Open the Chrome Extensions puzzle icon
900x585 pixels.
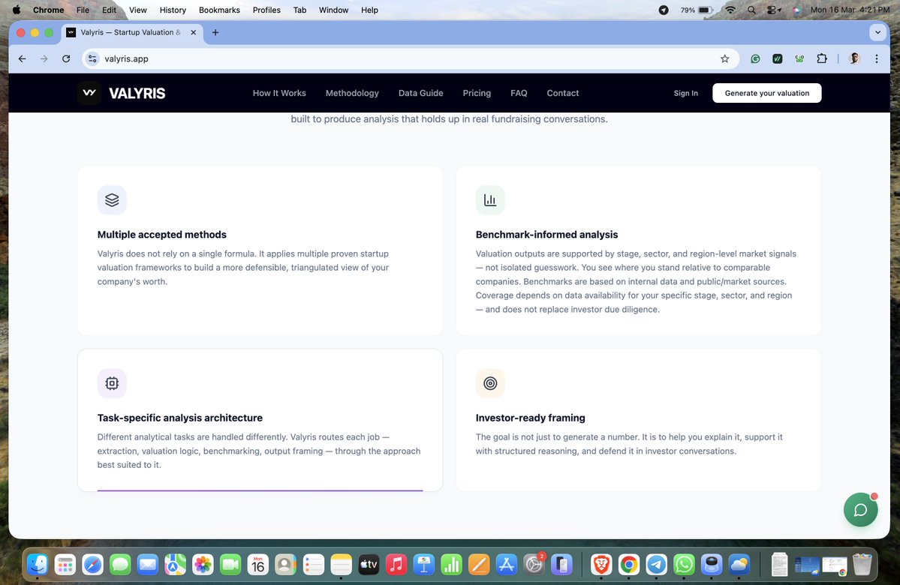coord(822,58)
